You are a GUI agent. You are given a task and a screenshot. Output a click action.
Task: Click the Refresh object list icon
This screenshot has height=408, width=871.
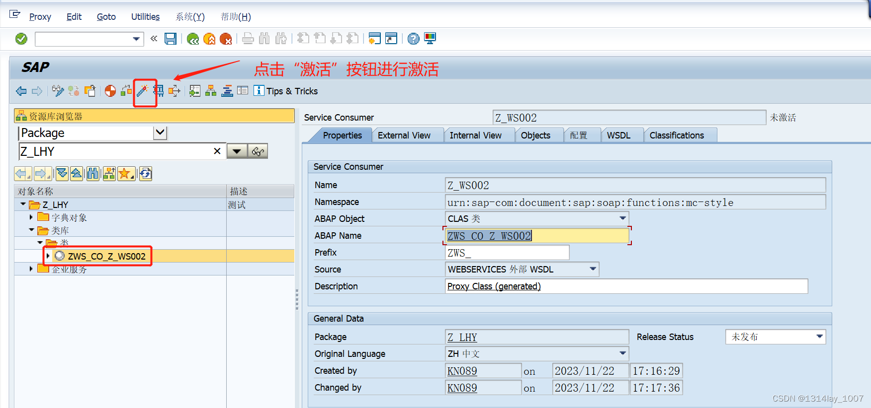pos(146,173)
